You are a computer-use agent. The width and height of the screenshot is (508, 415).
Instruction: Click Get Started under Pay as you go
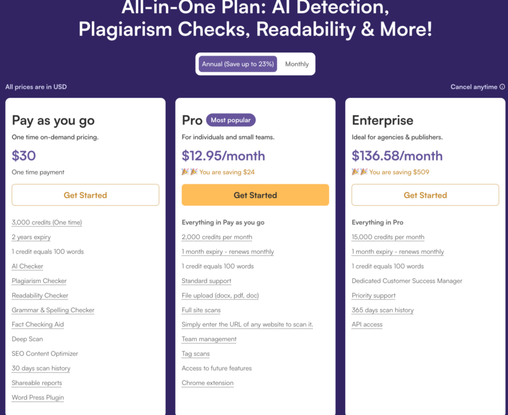tap(85, 195)
